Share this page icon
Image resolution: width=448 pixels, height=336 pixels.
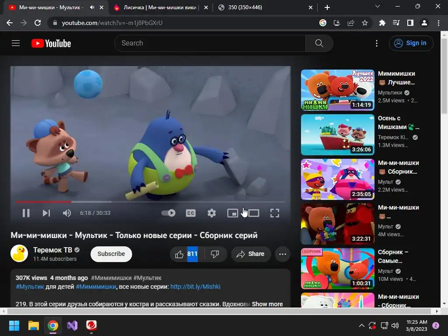coord(351,23)
